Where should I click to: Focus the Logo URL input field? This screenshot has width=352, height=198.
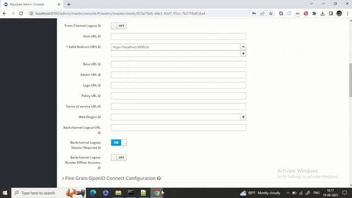pyautogui.click(x=178, y=85)
